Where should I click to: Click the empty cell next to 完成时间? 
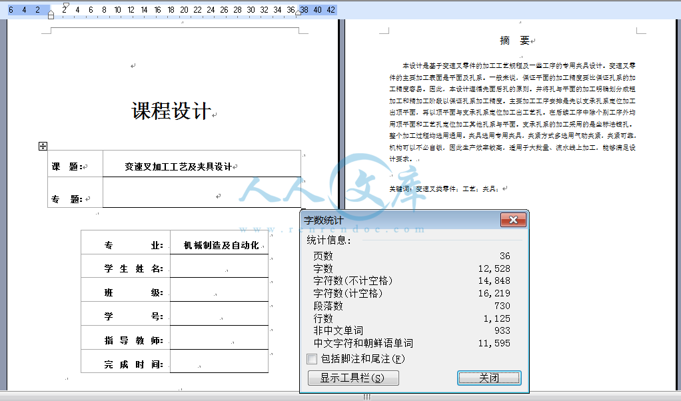pyautogui.click(x=219, y=361)
